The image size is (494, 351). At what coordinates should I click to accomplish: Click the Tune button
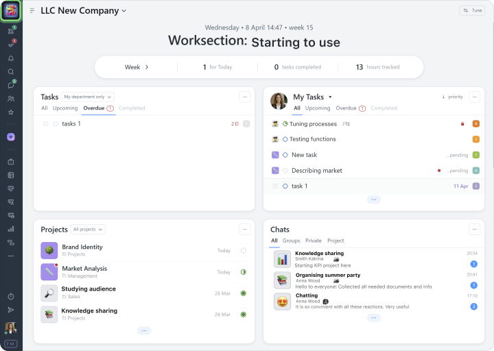(x=471, y=10)
